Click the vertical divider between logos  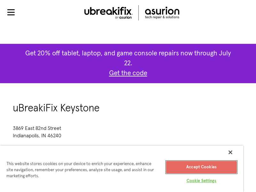click(139, 13)
